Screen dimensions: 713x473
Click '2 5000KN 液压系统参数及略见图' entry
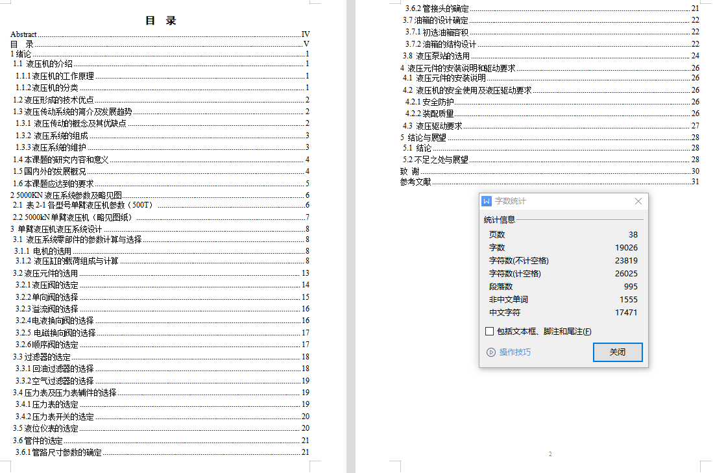click(x=160, y=195)
